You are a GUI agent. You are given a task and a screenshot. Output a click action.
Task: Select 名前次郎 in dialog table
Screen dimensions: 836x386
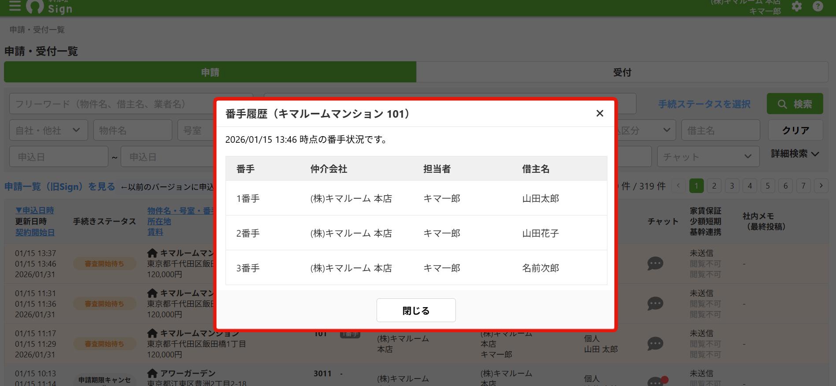click(x=540, y=268)
